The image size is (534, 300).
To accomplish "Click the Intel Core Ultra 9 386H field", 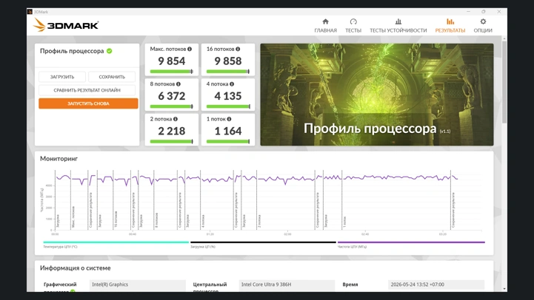I will click(287, 284).
